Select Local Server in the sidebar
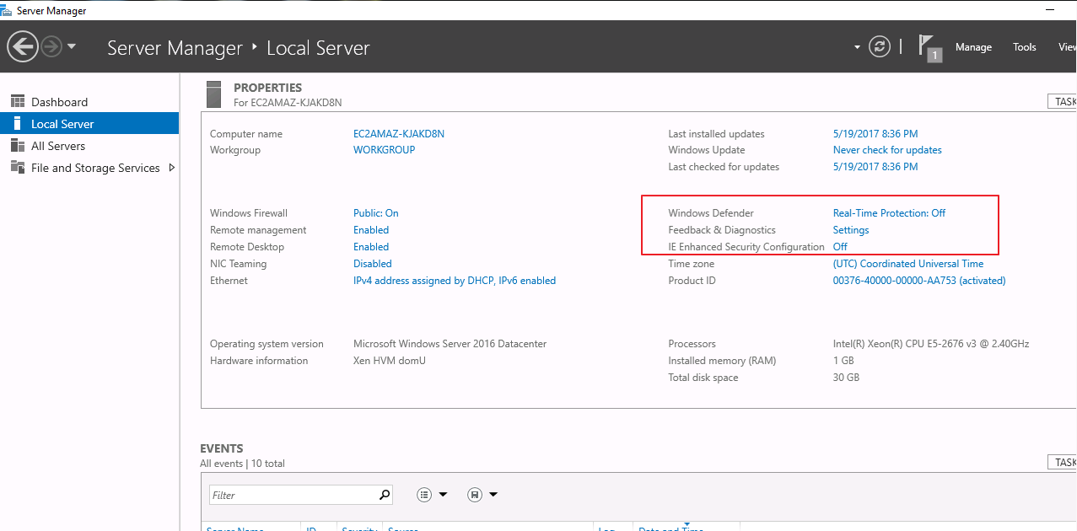The width and height of the screenshot is (1077, 531). pyautogui.click(x=62, y=124)
